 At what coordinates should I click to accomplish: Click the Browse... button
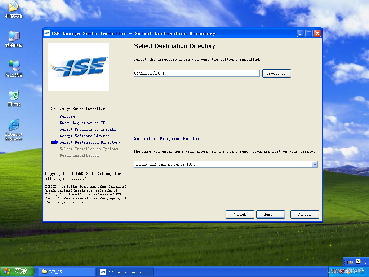pyautogui.click(x=276, y=73)
